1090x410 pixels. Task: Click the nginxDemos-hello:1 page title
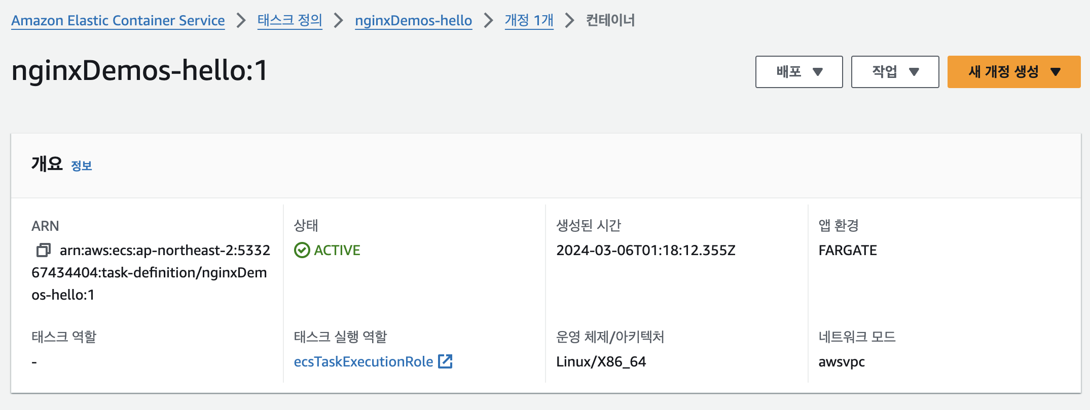[x=139, y=70]
